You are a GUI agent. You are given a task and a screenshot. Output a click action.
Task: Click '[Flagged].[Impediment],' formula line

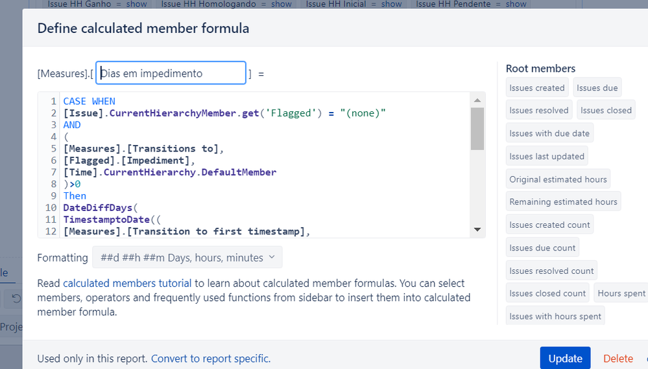coord(129,161)
